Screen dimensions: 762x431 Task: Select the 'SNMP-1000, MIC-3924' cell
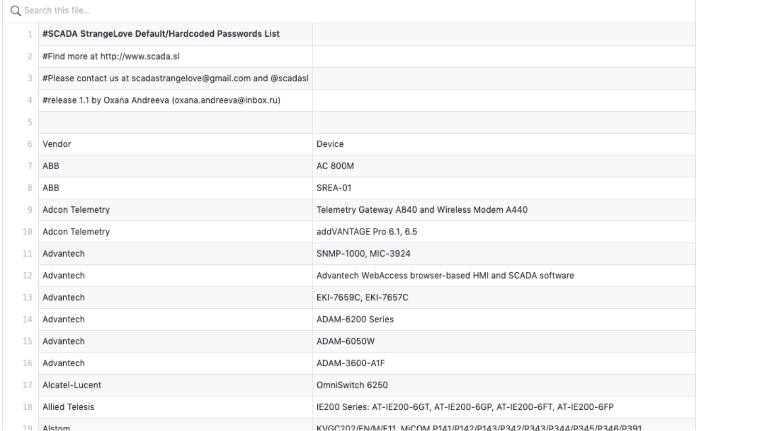pos(504,254)
